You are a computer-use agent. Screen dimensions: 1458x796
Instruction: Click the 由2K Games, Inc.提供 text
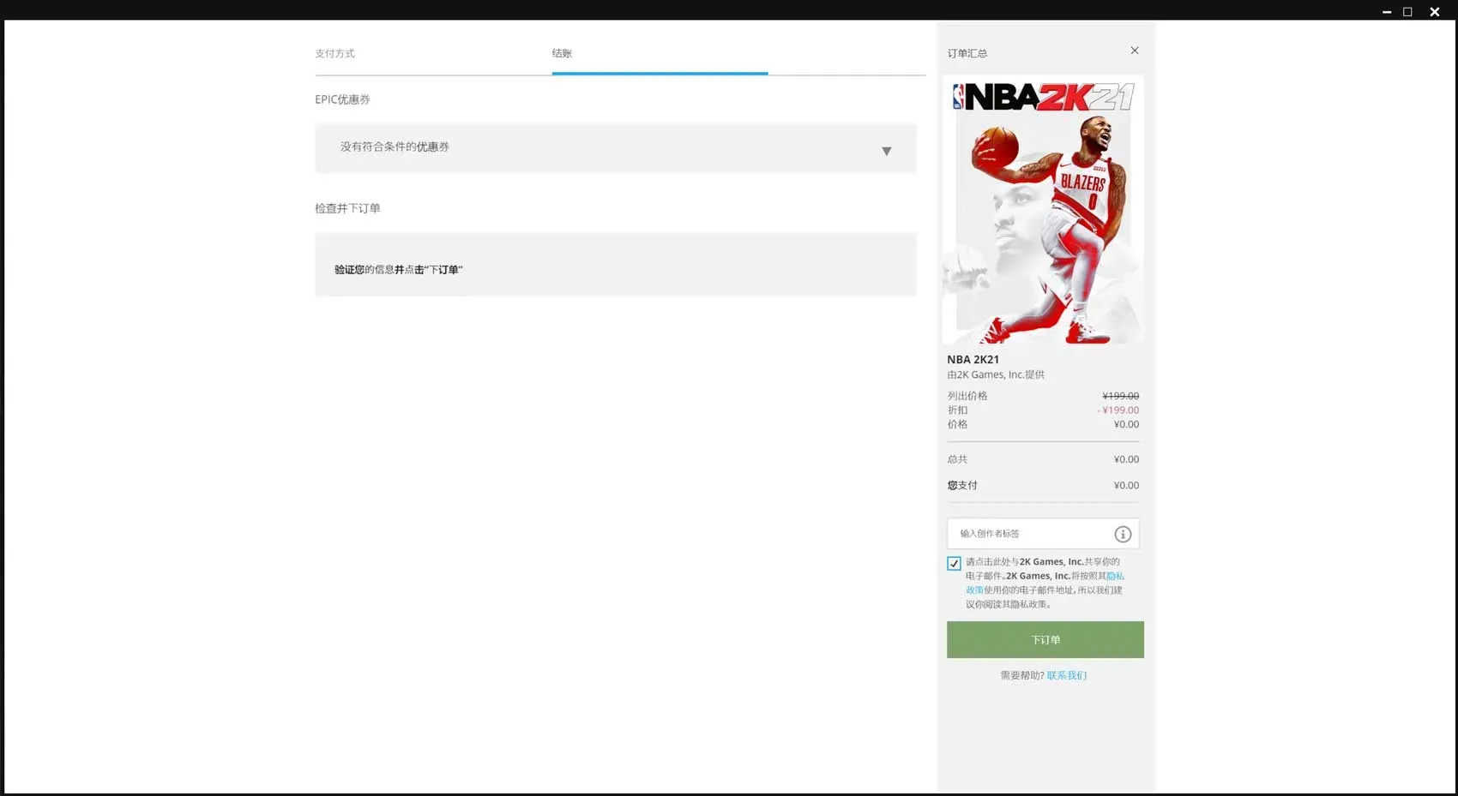996,375
